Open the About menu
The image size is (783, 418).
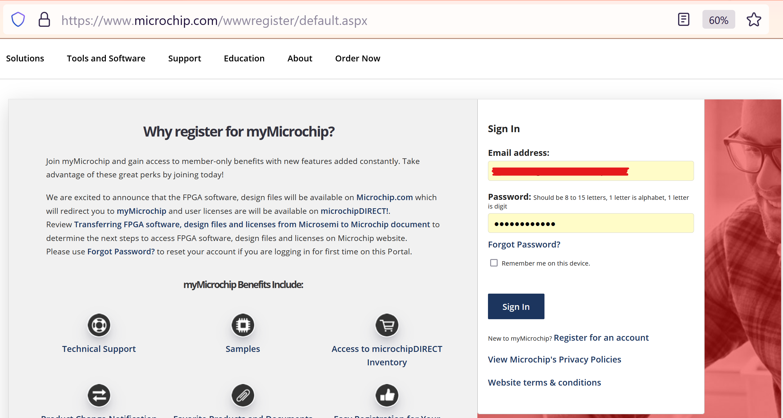300,58
